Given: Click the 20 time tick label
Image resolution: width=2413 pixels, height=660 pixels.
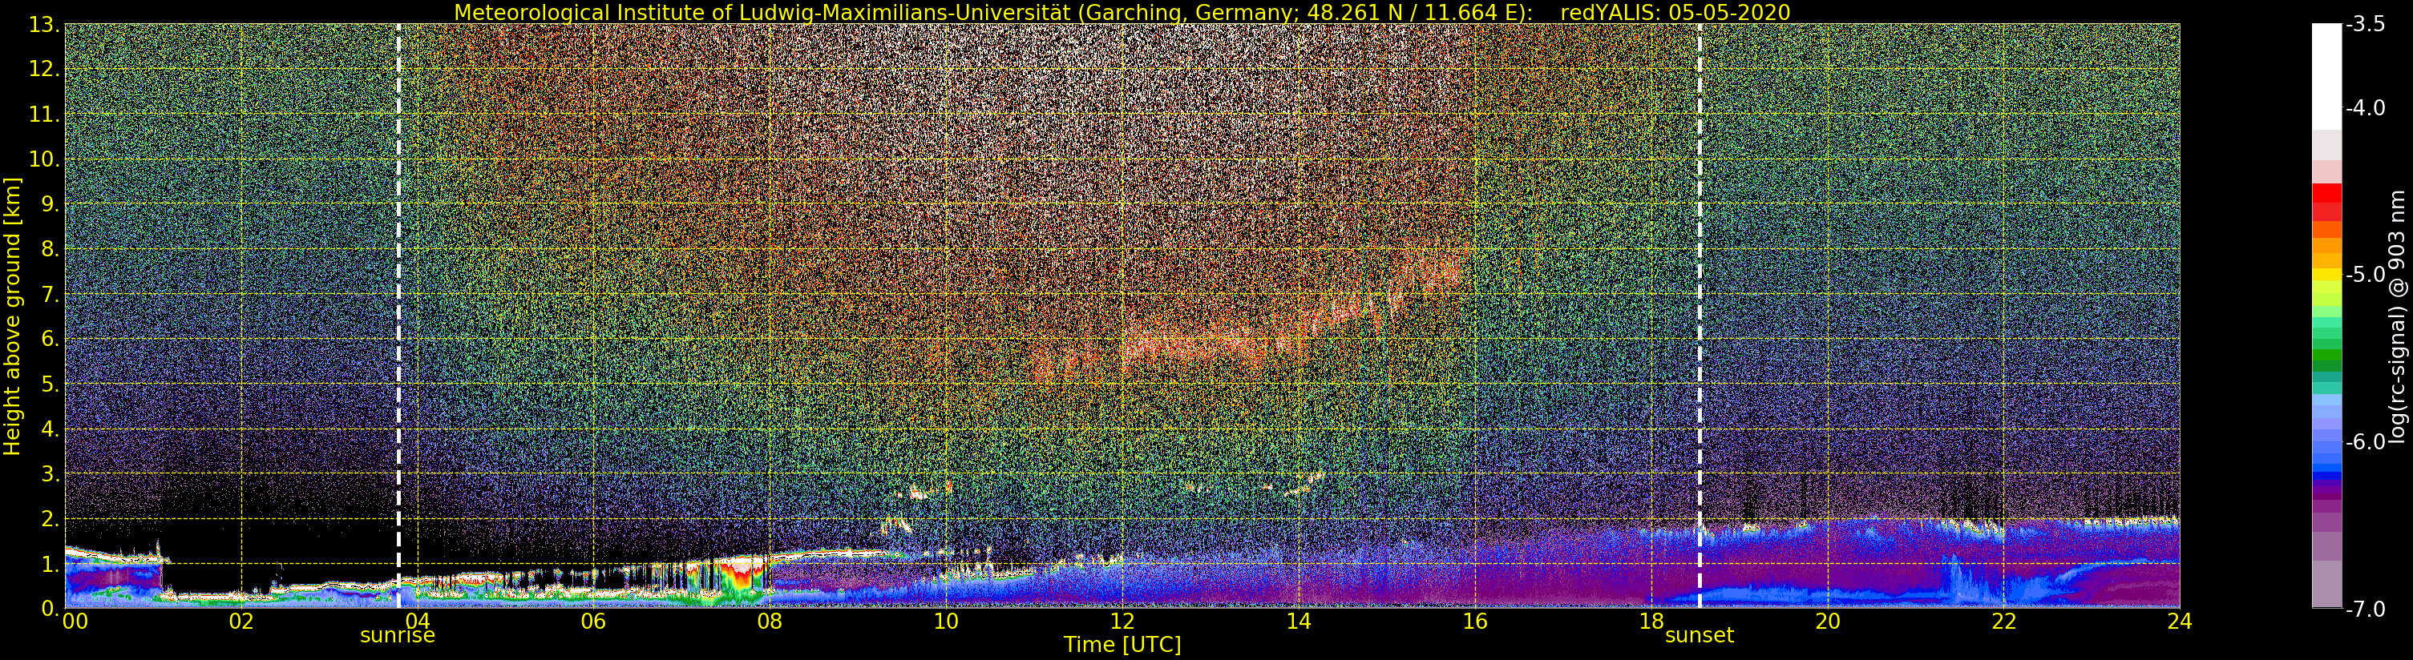Looking at the screenshot, I should pos(1828,621).
